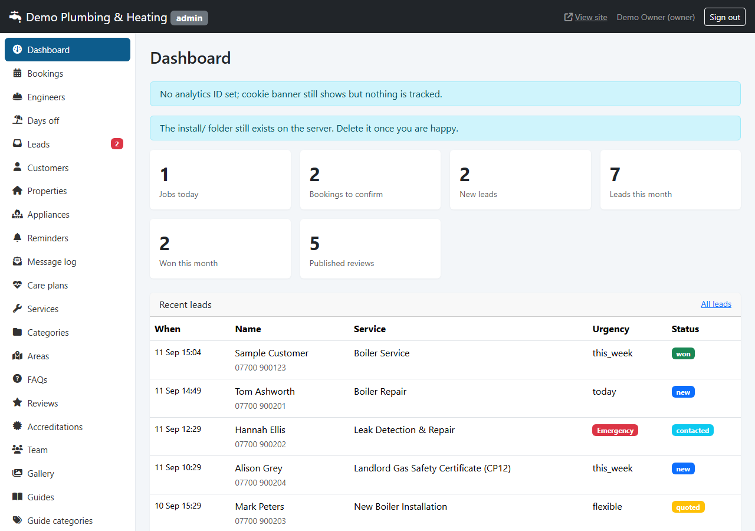
Task: Follow the All leads link
Action: tap(716, 304)
